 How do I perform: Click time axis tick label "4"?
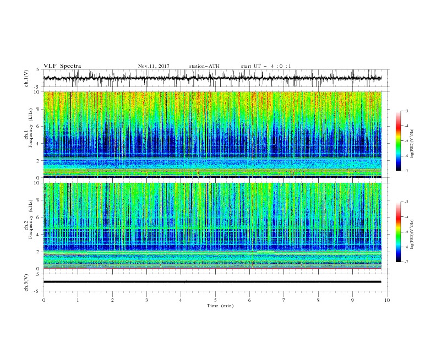[181, 300]
